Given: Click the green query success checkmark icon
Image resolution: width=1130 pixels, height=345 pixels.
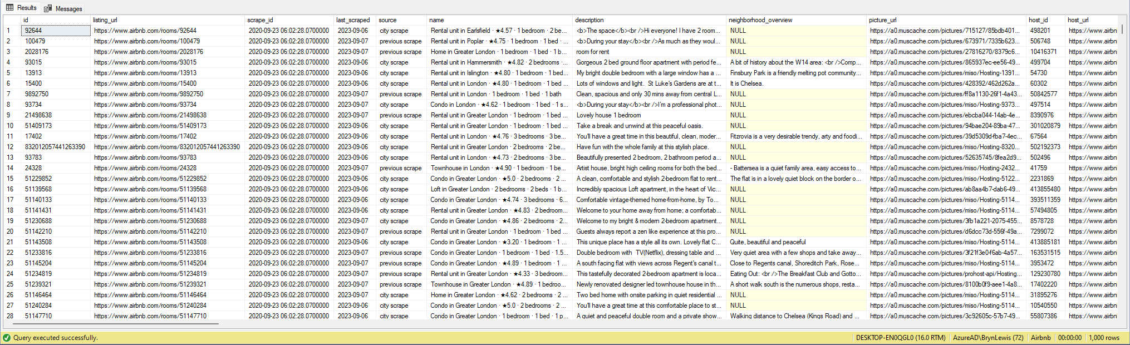Looking at the screenshot, I should coord(7,338).
